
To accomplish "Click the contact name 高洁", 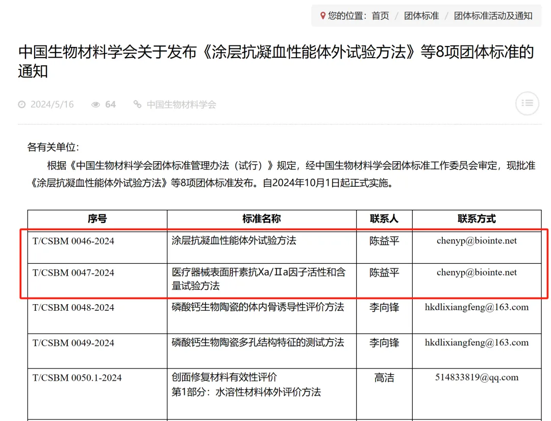I will click(384, 378).
